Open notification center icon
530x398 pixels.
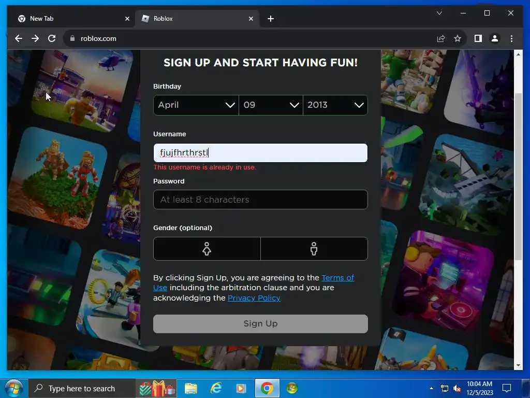tap(506, 389)
